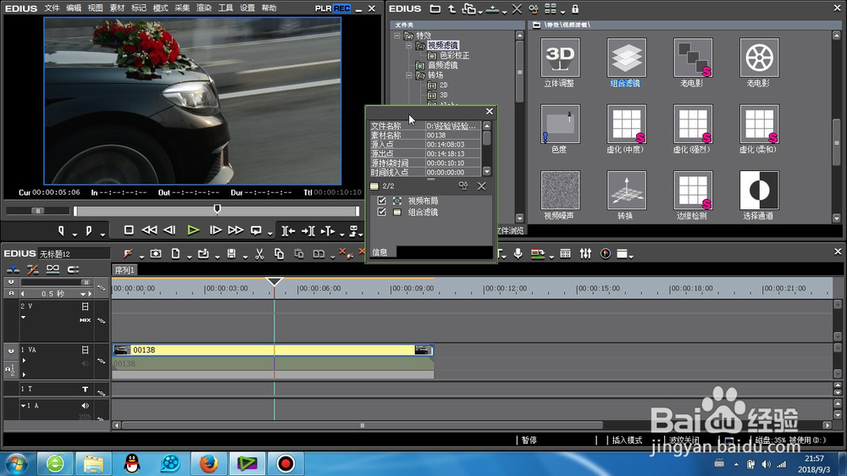
Task: Select the 边缘检测 effect
Action: (693, 191)
